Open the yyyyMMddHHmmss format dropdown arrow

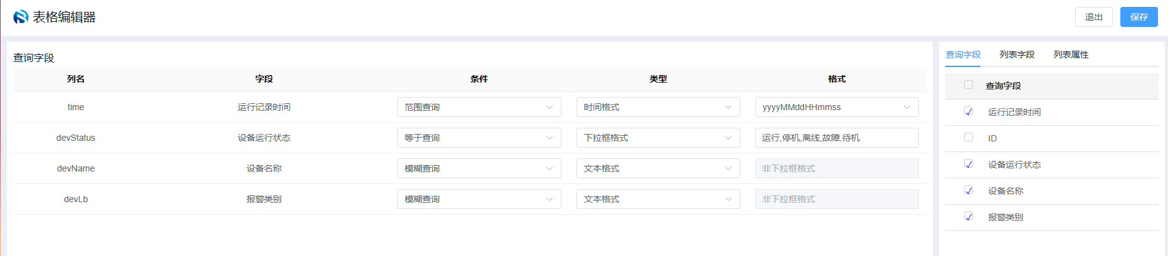(907, 107)
